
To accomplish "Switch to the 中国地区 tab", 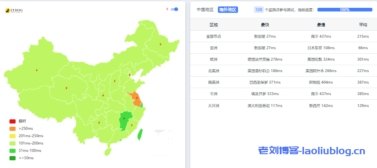I will pos(205,10).
